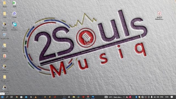Open the 13:04 clock on taskbar
The image size is (176, 99).
(x=167, y=97)
